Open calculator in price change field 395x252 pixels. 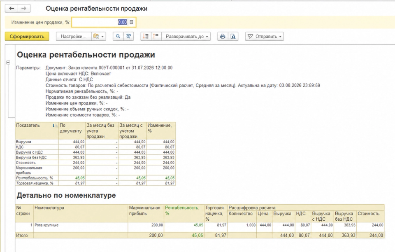tap(132, 22)
